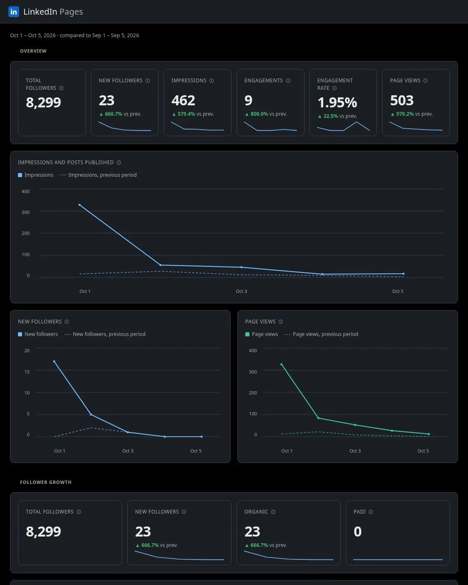Click info icon next to Page Views overview card
Viewport: 468px width, 585px height.
pyautogui.click(x=425, y=81)
